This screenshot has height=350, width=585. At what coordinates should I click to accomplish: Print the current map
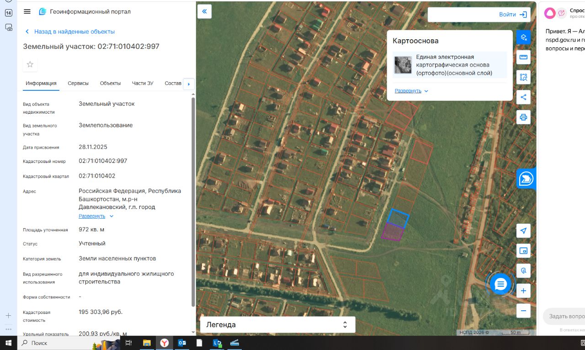click(523, 117)
